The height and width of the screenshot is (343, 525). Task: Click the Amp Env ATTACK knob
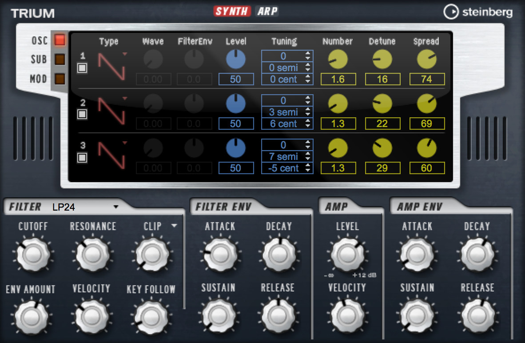[417, 255]
